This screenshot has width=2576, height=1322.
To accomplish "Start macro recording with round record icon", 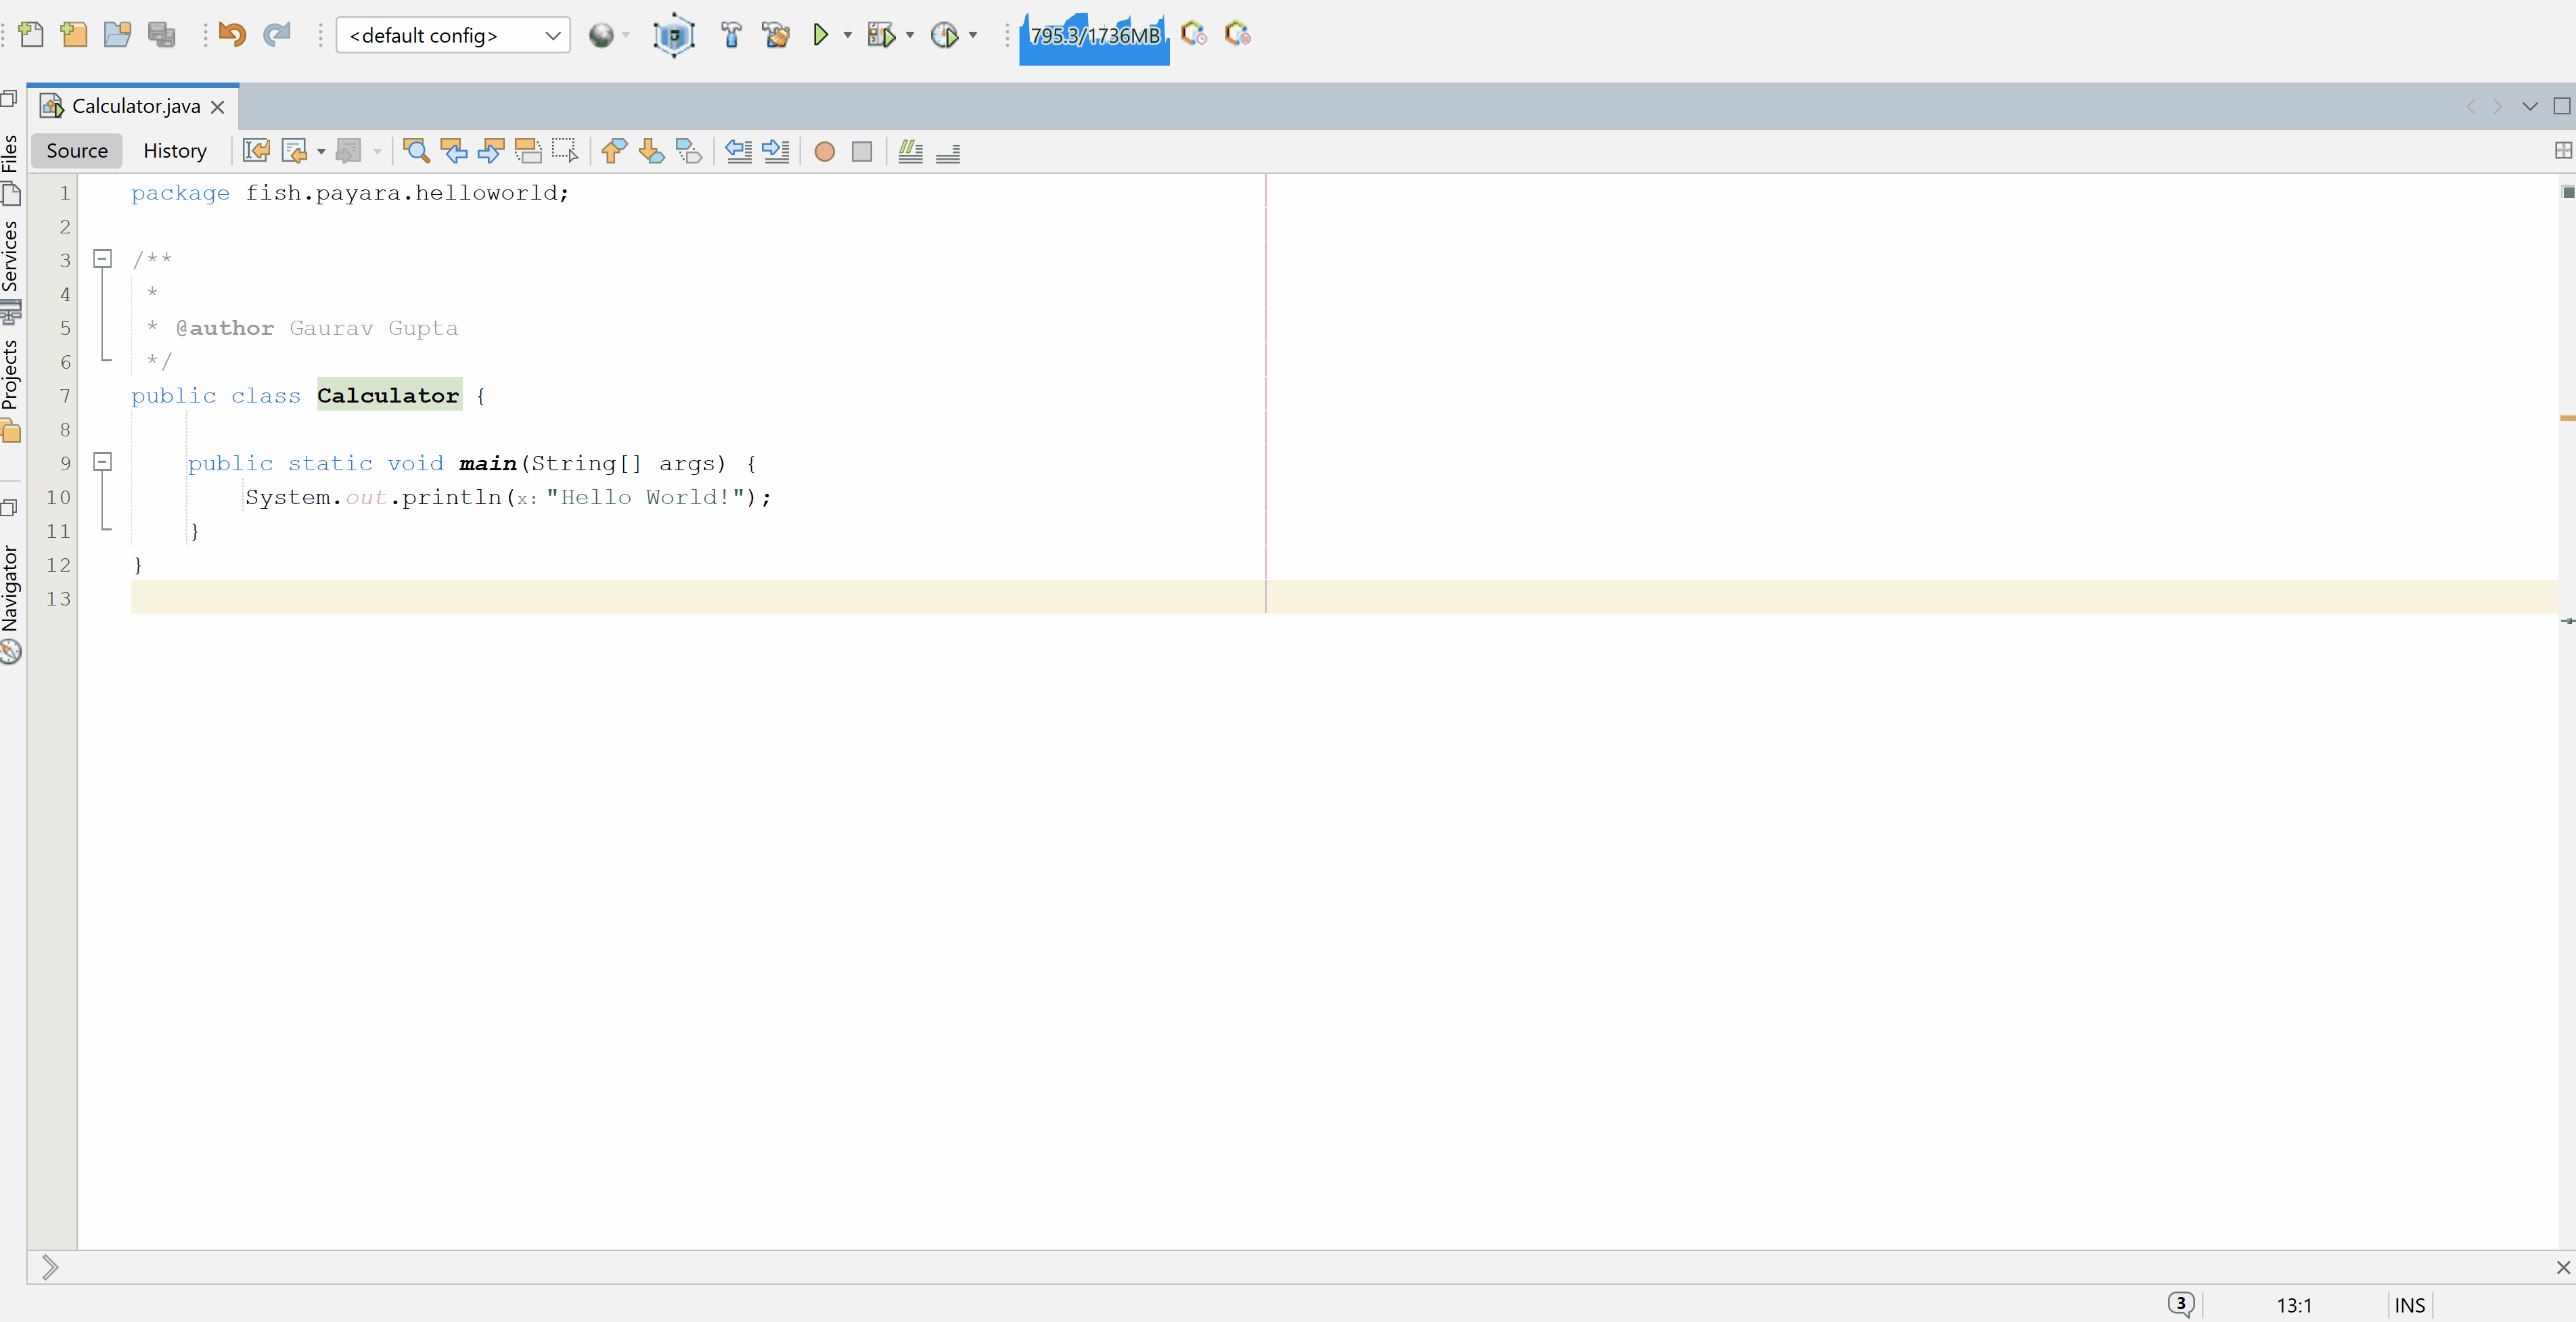I will point(824,151).
